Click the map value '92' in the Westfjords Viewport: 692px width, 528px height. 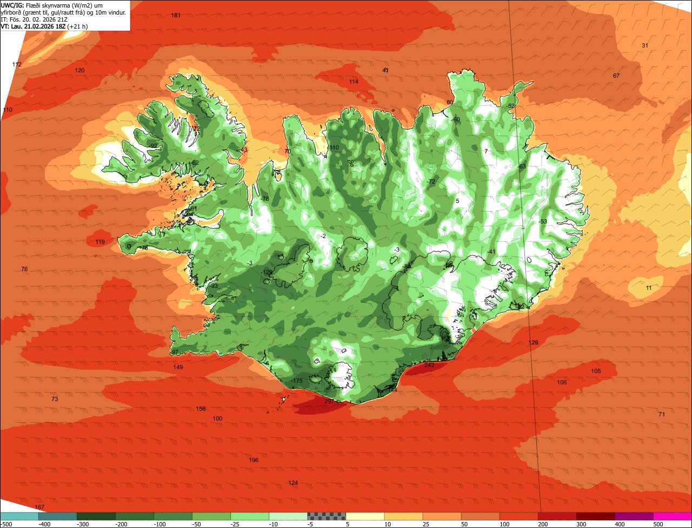click(154, 146)
